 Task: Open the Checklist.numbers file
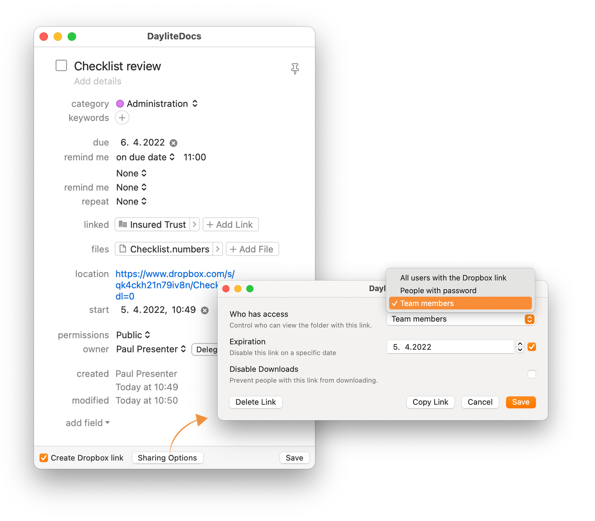coord(164,249)
